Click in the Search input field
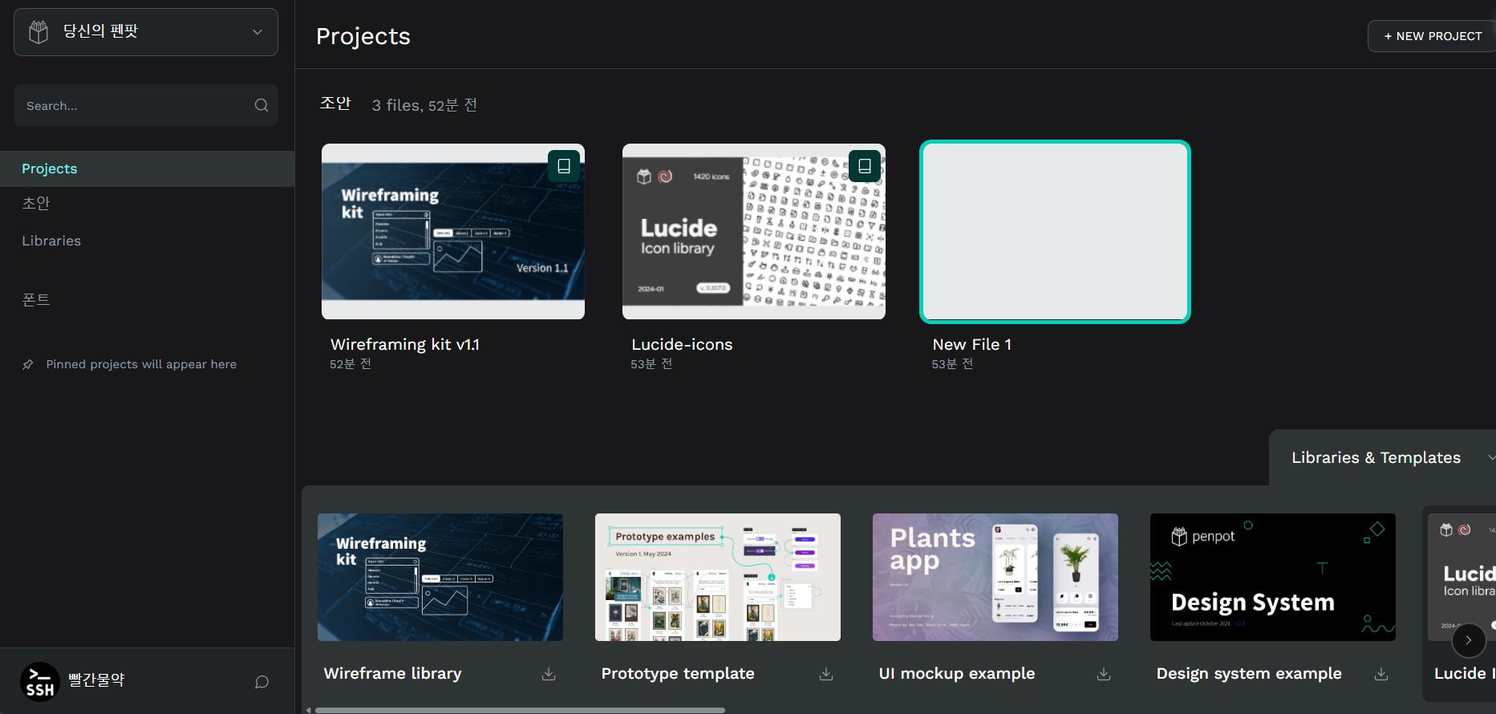The width and height of the screenshot is (1496, 714). 132,106
